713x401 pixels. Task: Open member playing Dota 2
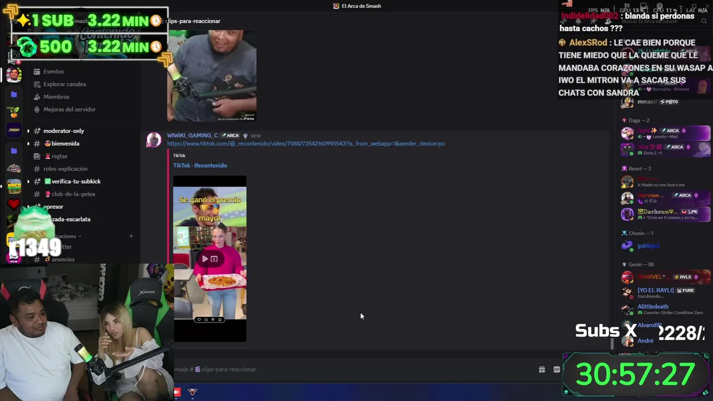click(666, 149)
